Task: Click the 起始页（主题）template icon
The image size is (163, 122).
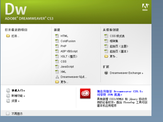Action: pos(106,46)
